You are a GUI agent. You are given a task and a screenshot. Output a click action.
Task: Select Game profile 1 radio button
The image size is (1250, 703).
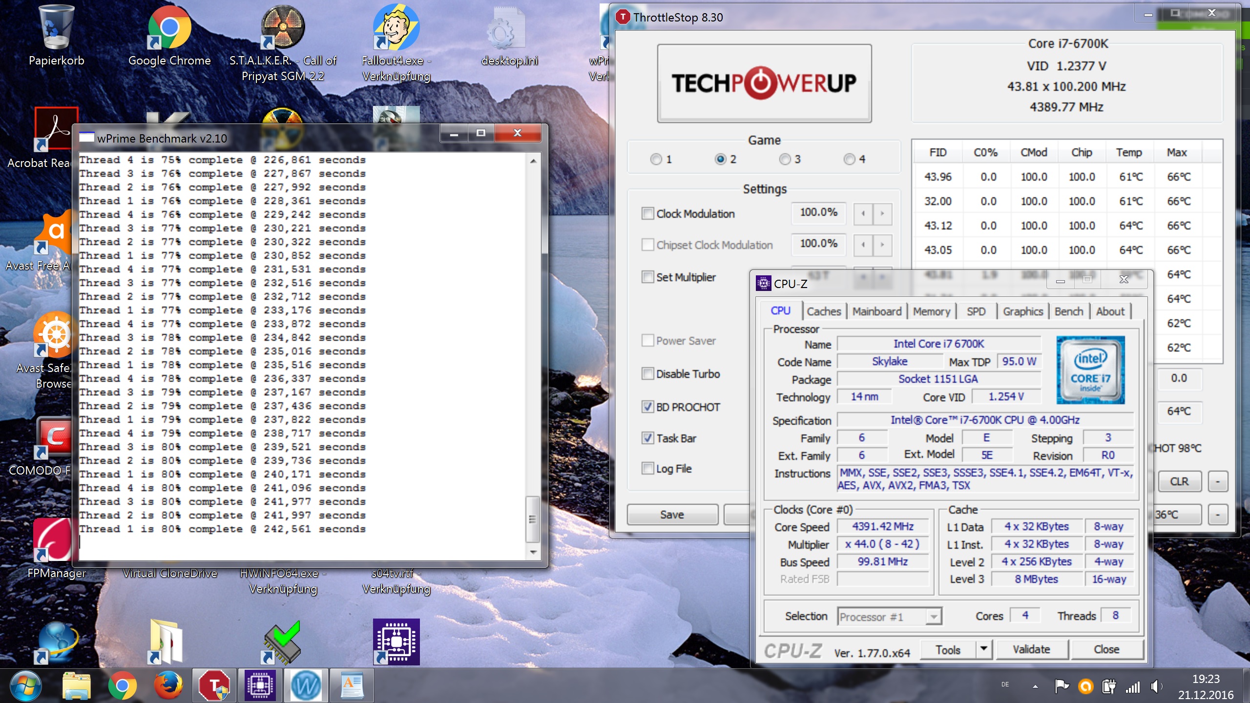(656, 159)
